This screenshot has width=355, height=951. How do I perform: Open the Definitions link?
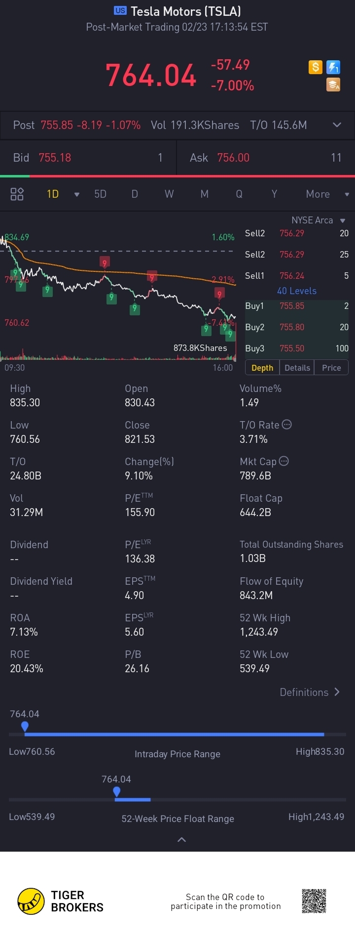coord(310,692)
